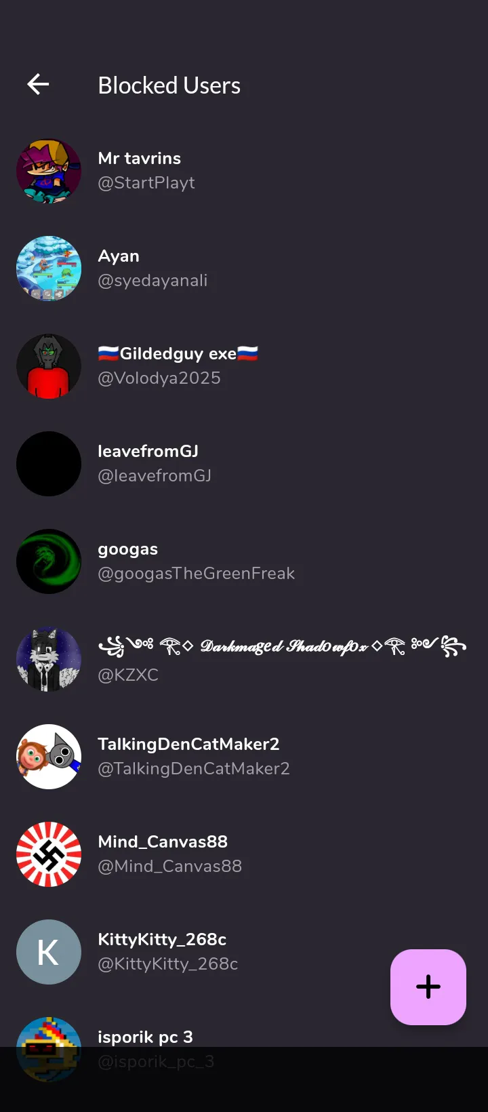Open TalkingDenCatMaker2's cartoon avatar
The width and height of the screenshot is (488, 1112).
pos(49,757)
